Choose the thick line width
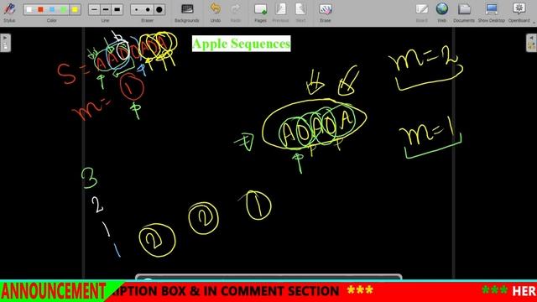 (117, 9)
